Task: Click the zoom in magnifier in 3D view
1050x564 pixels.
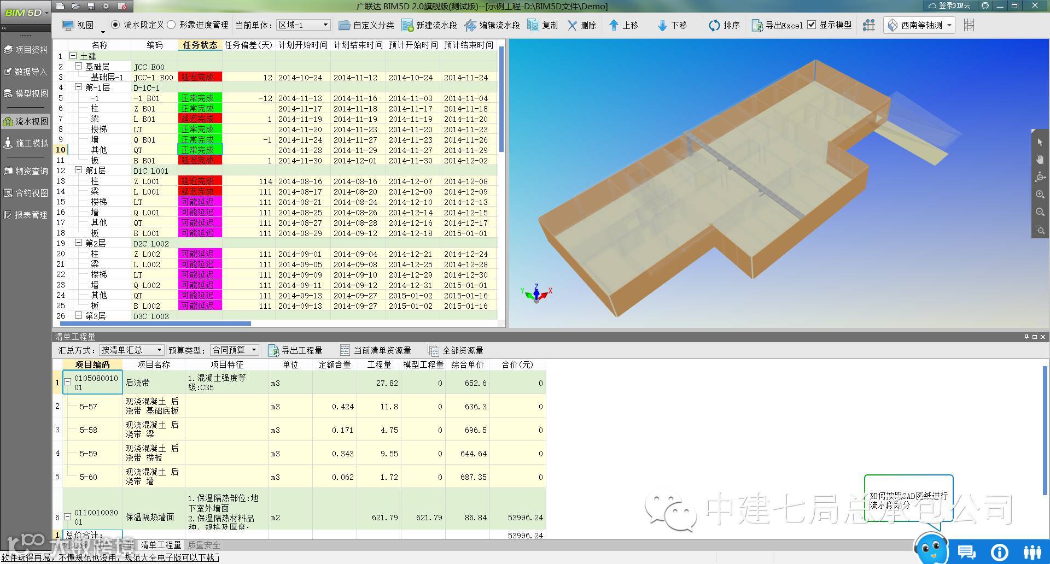Action: pos(1040,194)
